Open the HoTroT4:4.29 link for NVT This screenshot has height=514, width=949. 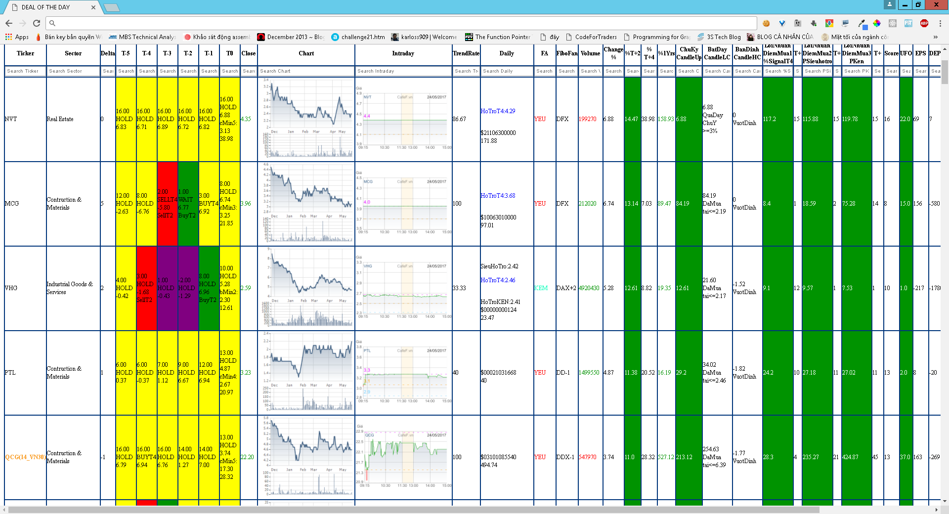(498, 111)
